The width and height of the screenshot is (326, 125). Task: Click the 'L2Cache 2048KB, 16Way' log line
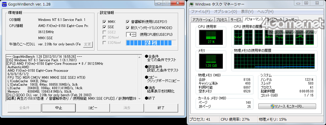pos(45,88)
